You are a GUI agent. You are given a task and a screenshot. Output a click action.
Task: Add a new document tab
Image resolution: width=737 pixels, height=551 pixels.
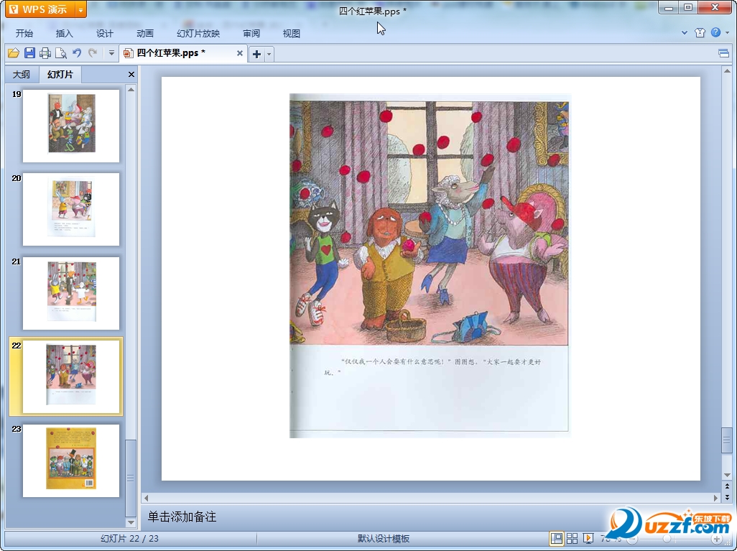point(256,54)
